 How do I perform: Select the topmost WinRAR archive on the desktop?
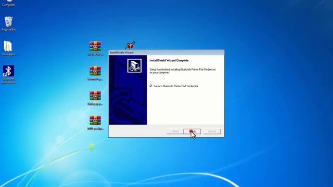click(95, 48)
